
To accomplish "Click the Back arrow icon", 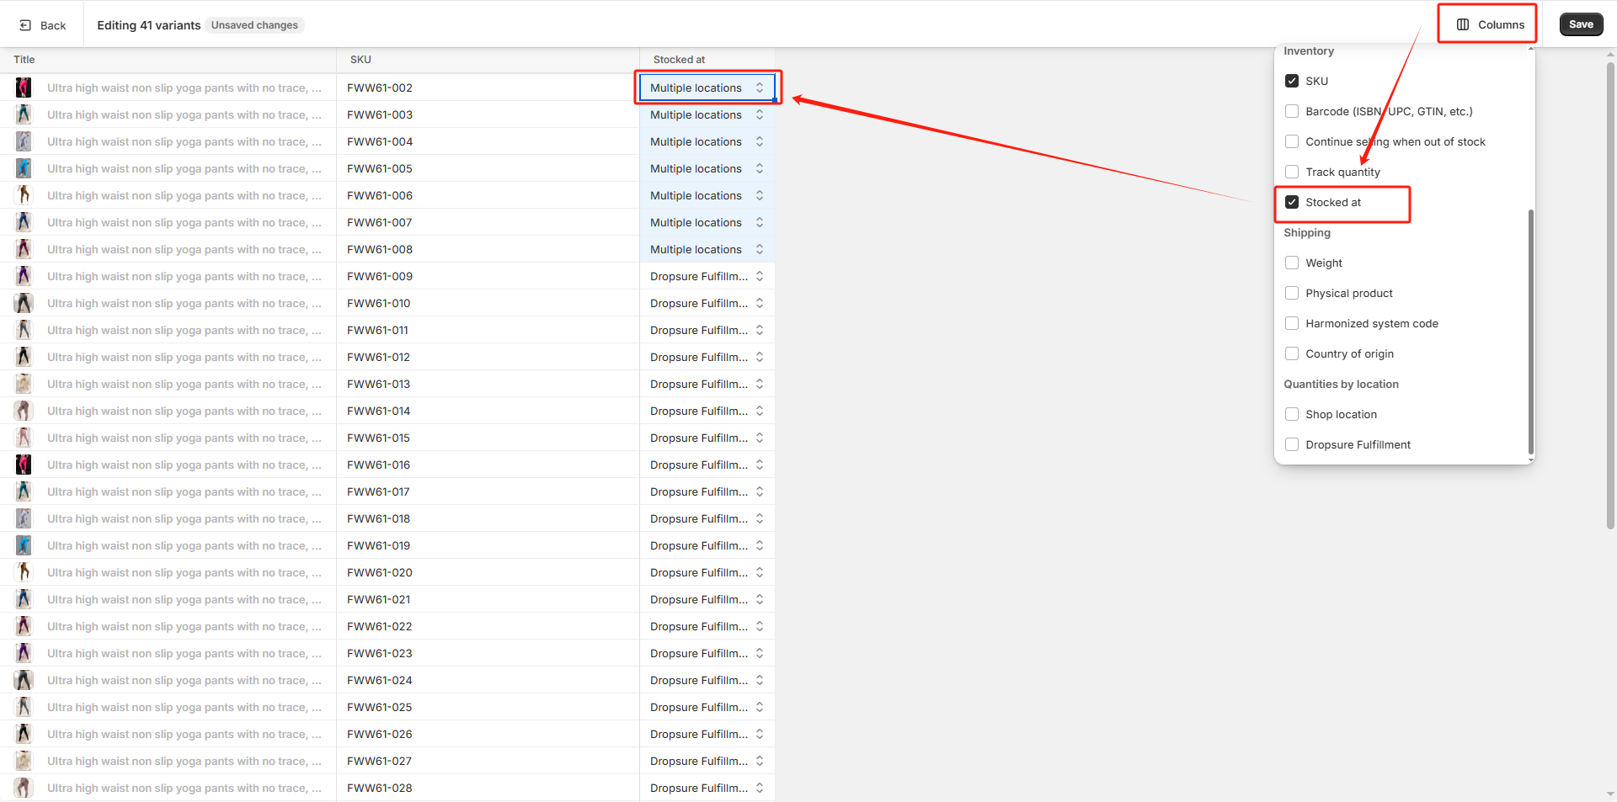I will (25, 25).
